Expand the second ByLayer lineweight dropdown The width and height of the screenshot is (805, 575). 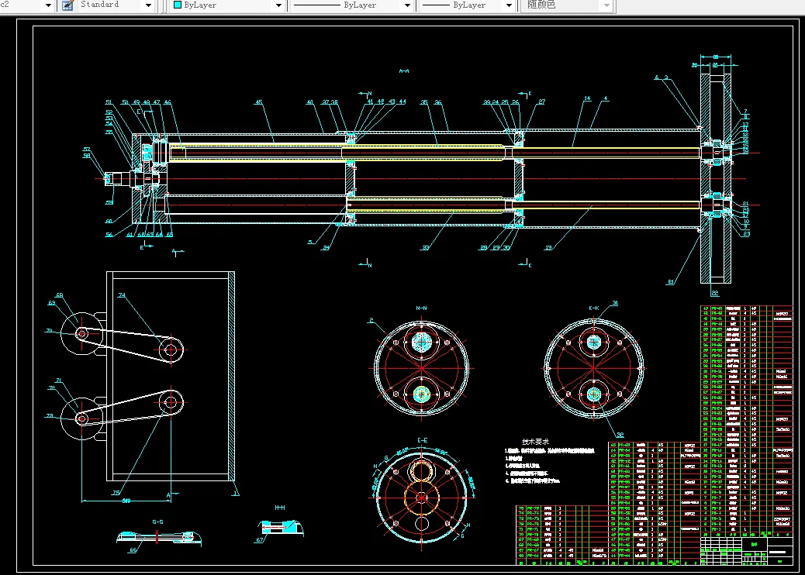(510, 5)
